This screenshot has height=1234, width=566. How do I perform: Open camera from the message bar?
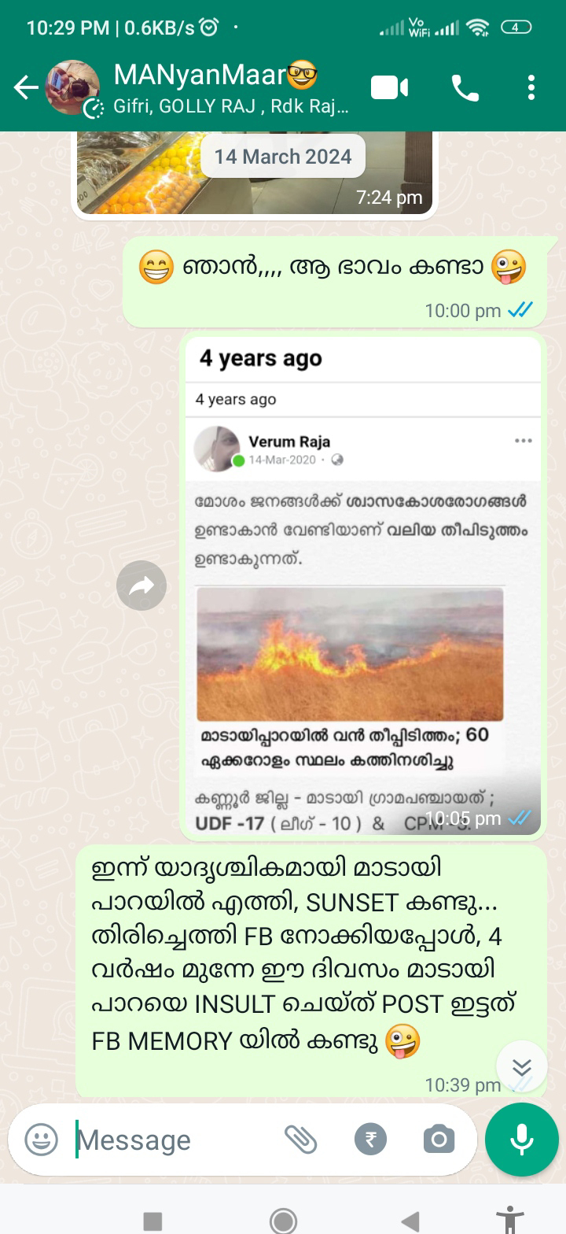coord(439,1140)
